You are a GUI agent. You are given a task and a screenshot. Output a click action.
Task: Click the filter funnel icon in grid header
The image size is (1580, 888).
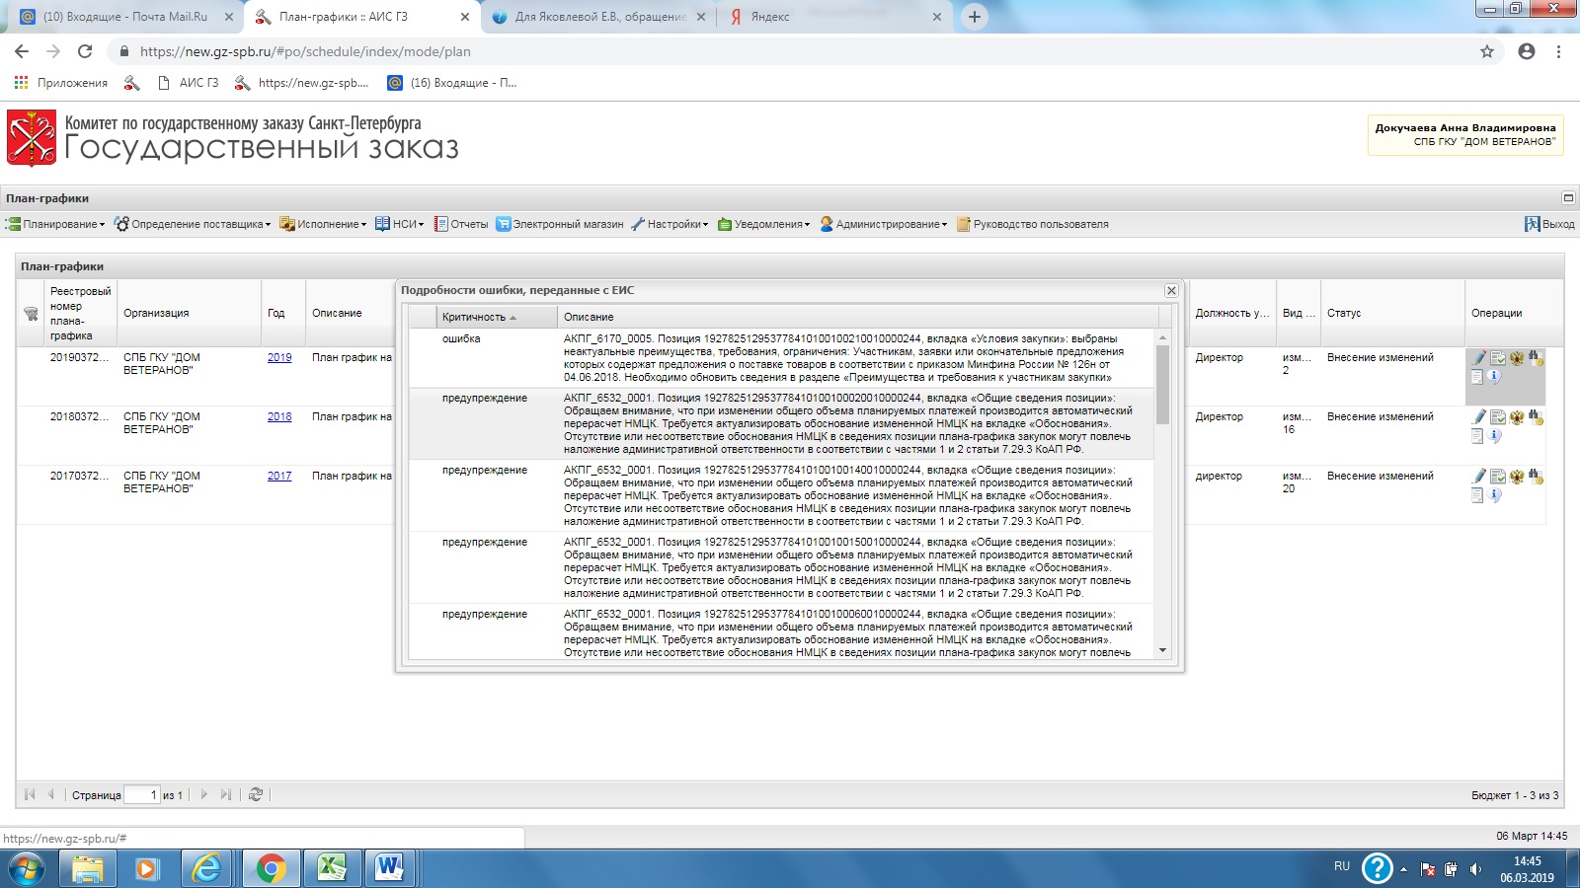(x=31, y=314)
